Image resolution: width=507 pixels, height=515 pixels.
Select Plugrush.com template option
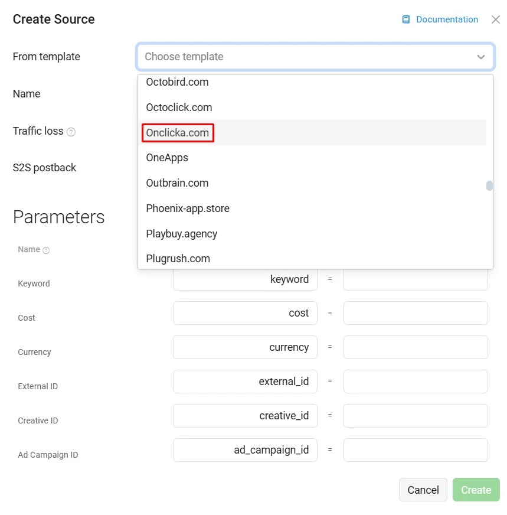pos(178,259)
